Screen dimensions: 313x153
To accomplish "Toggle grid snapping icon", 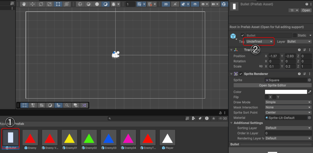I will tap(150, 4).
